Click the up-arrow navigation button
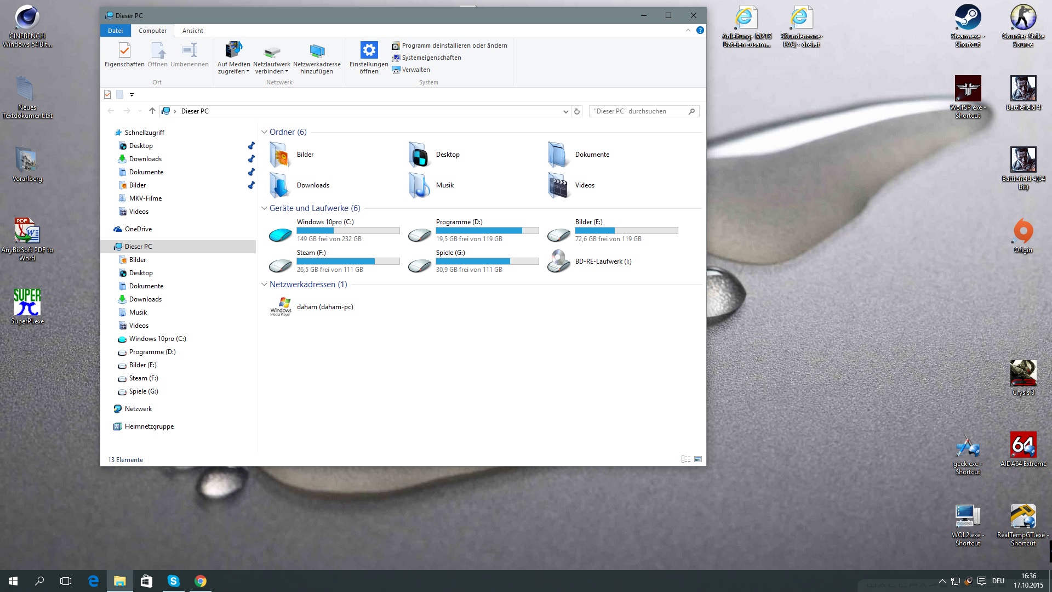This screenshot has height=592, width=1052. pyautogui.click(x=152, y=111)
